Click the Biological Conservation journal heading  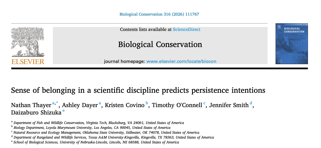160,44
